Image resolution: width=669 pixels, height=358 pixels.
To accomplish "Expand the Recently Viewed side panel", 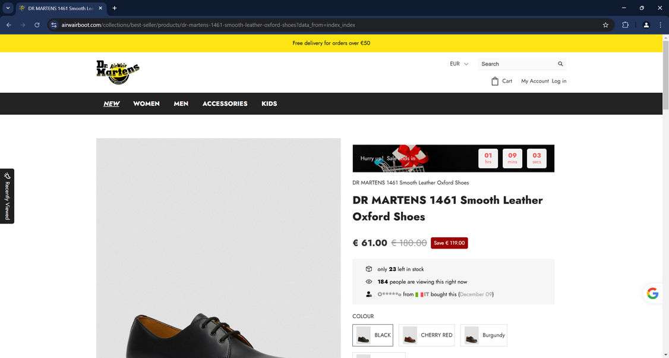I will [7, 196].
